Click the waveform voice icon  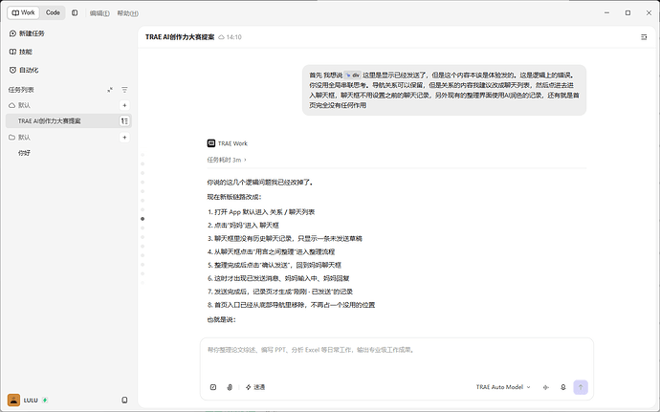pos(546,387)
